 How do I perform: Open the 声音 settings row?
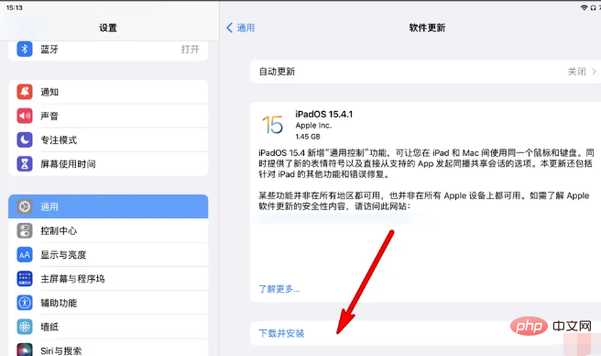click(108, 116)
